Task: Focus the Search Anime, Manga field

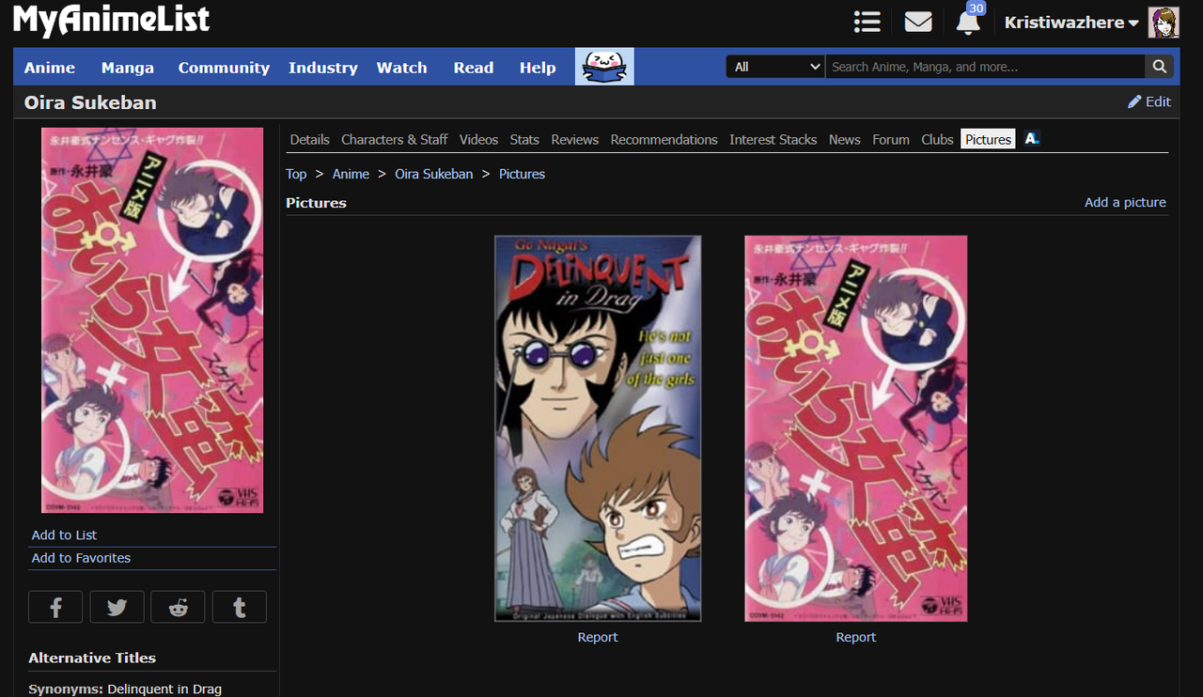Action: pos(985,67)
